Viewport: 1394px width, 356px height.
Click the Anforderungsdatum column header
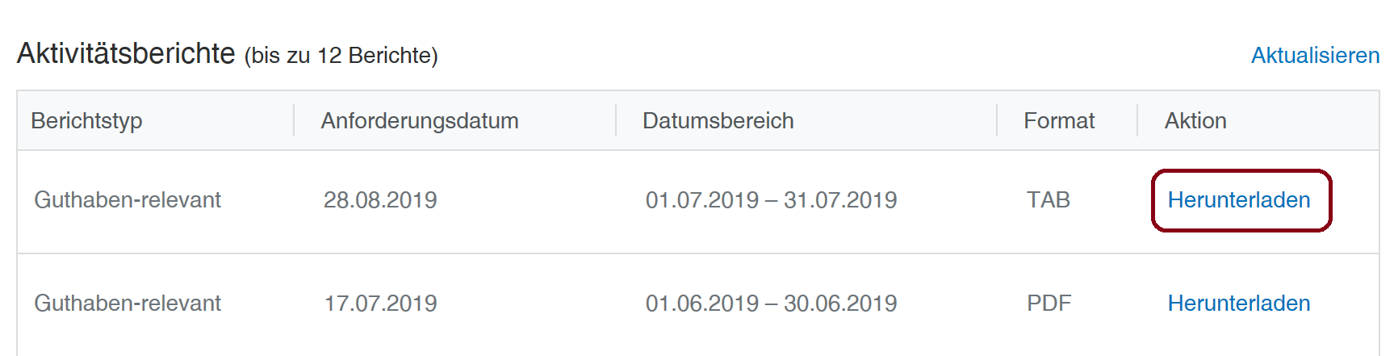419,121
